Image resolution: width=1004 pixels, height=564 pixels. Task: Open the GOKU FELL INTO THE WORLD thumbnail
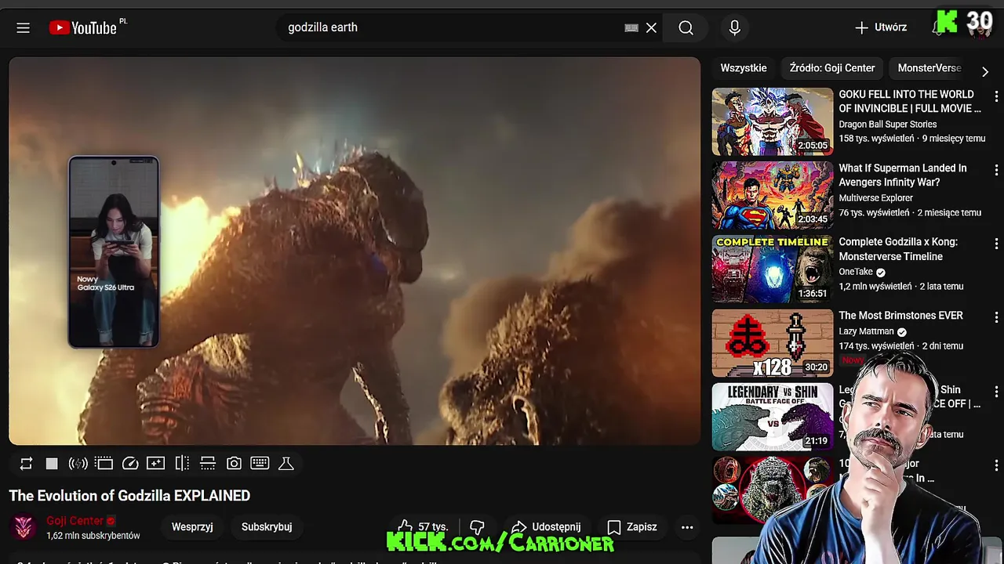click(773, 121)
